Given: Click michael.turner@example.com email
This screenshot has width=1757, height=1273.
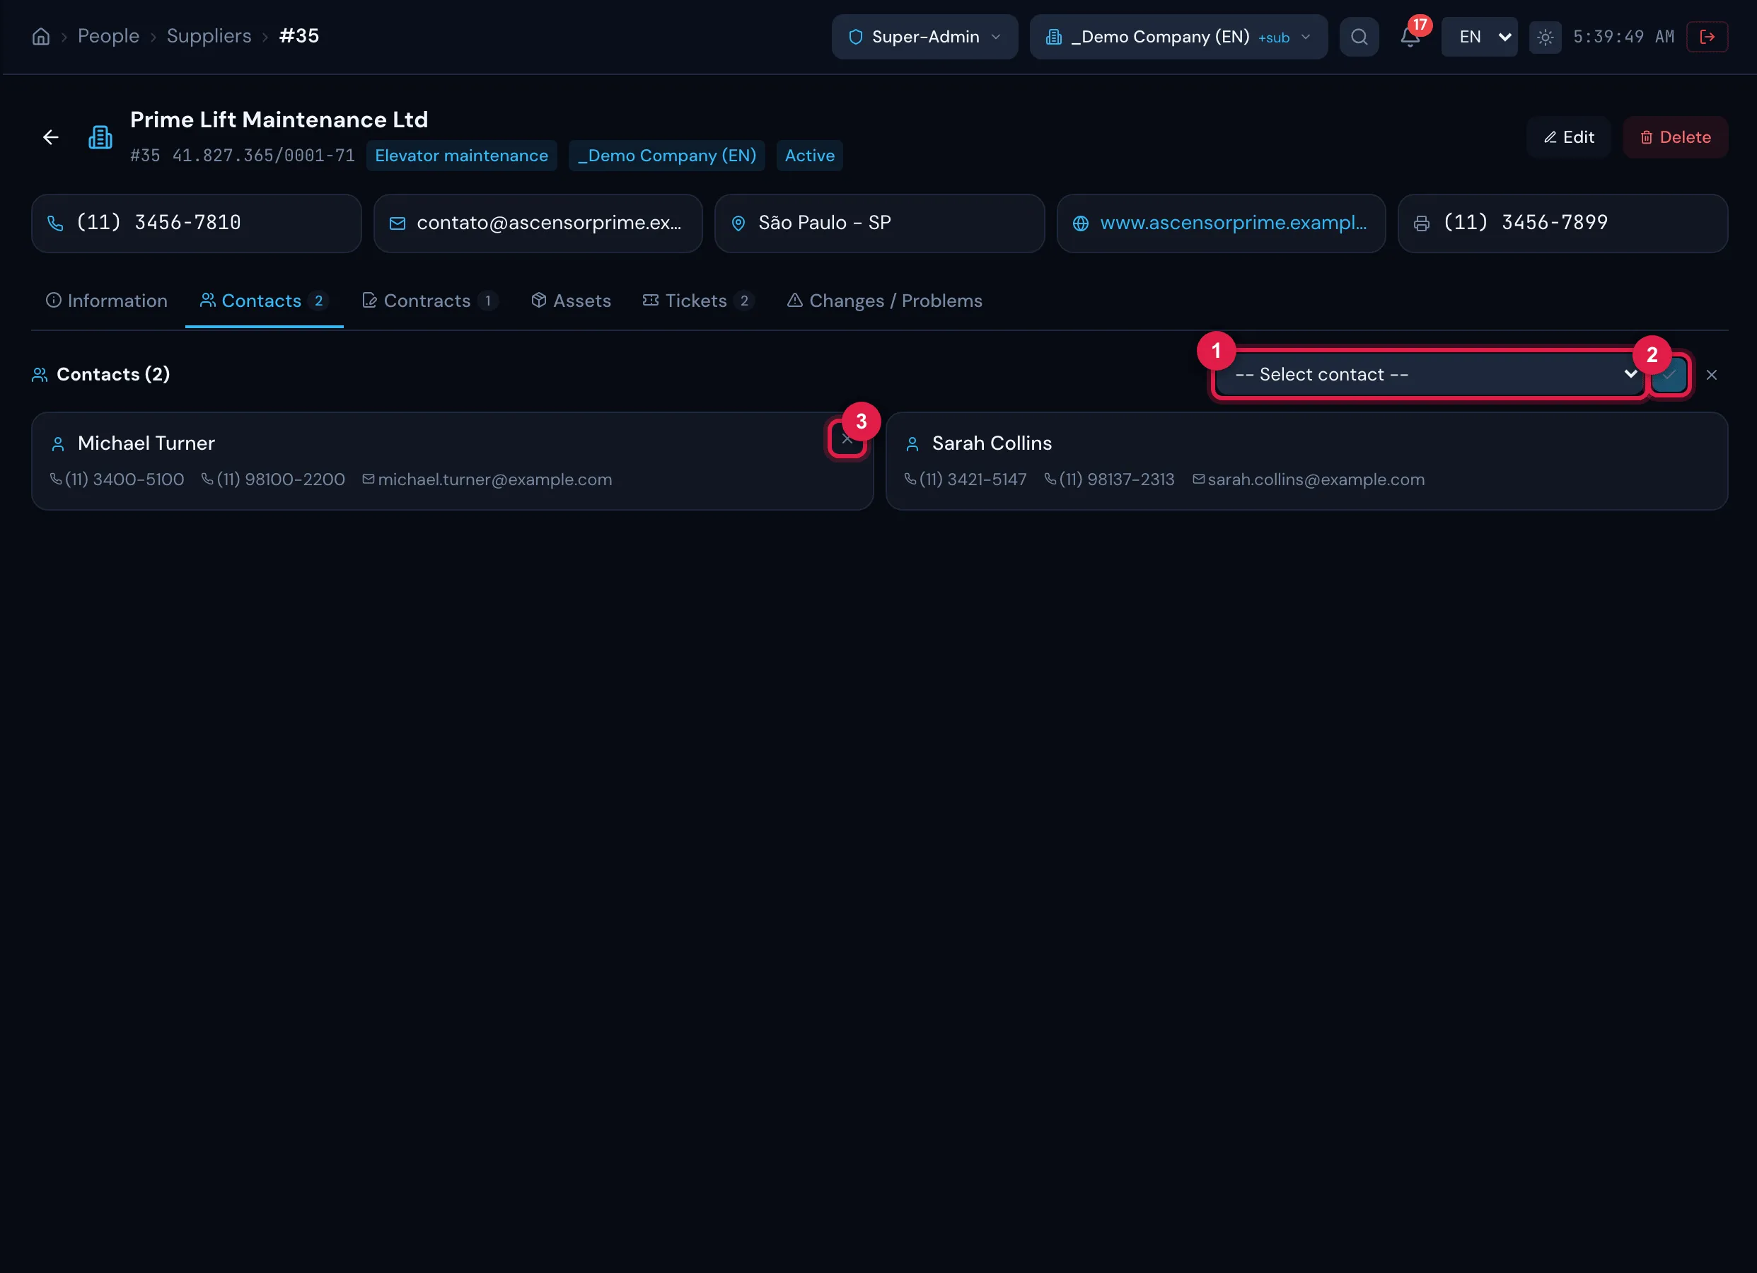Looking at the screenshot, I should tap(495, 479).
